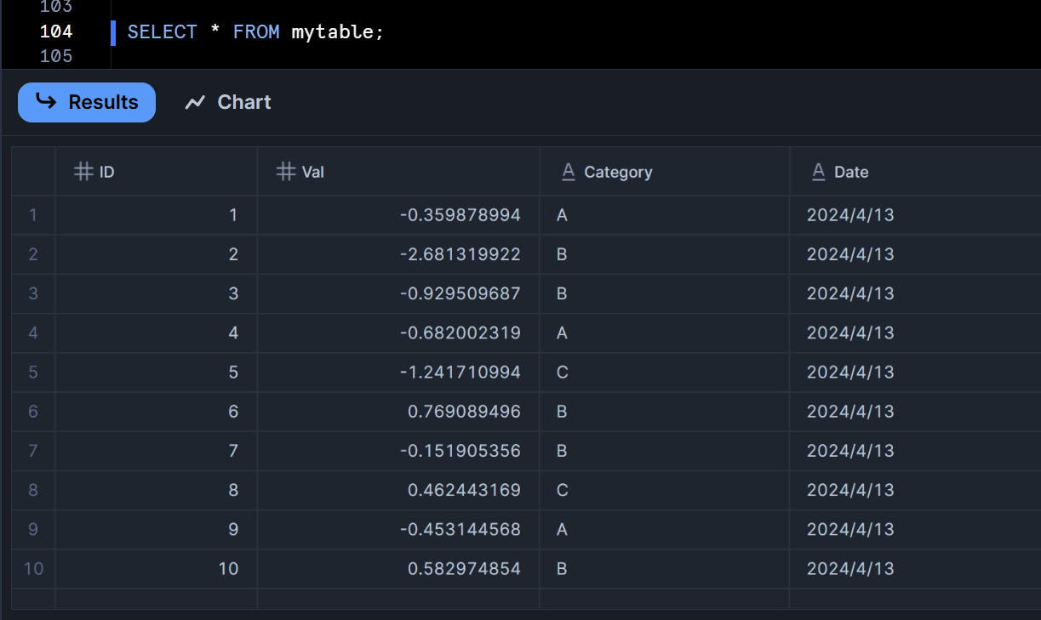The width and height of the screenshot is (1041, 620).
Task: Click the Val cell showing 0.769089496
Action: tap(464, 412)
